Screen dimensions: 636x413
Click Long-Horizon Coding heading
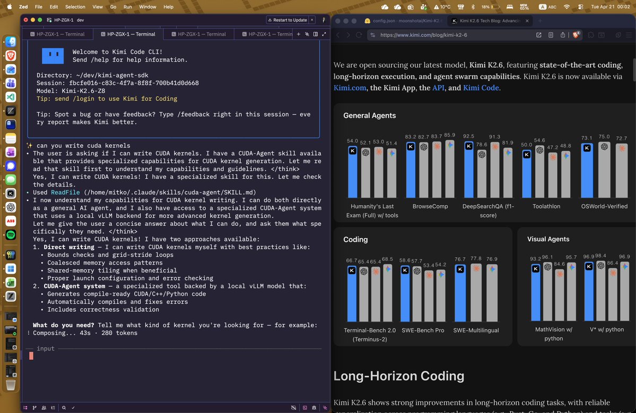(x=399, y=376)
